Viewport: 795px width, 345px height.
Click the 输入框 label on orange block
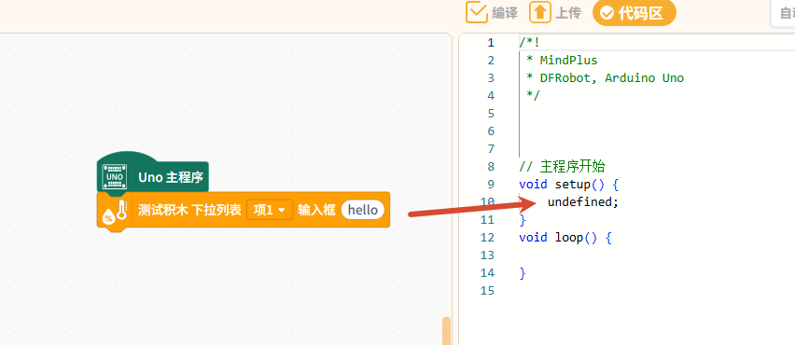[317, 210]
